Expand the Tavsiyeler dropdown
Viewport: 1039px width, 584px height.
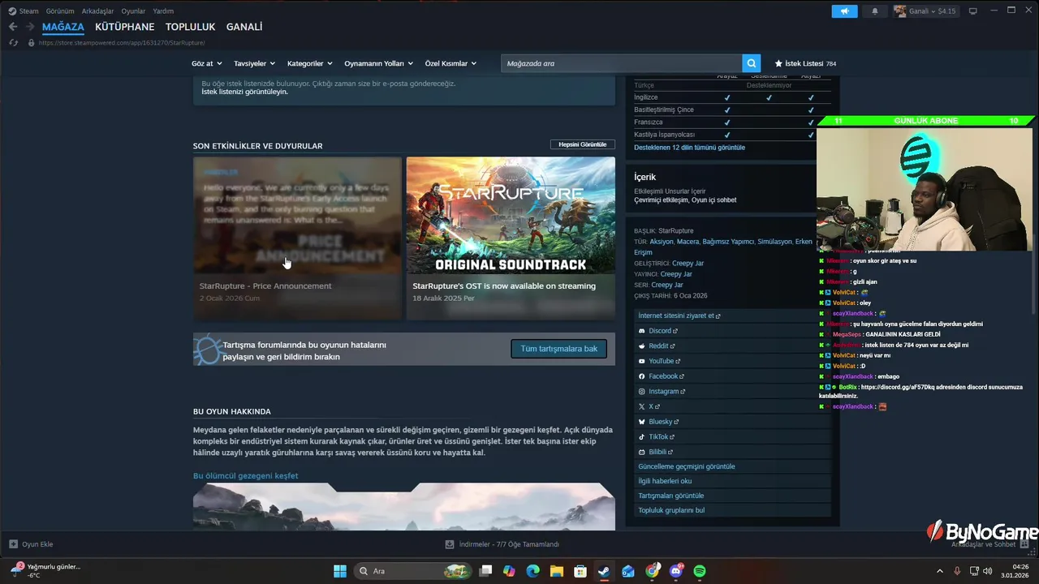tap(254, 63)
